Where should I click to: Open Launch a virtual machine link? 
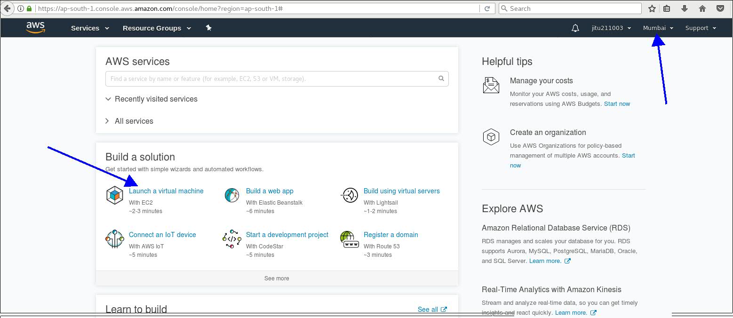click(x=166, y=191)
